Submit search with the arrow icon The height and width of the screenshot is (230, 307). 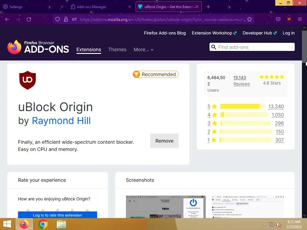291,47
